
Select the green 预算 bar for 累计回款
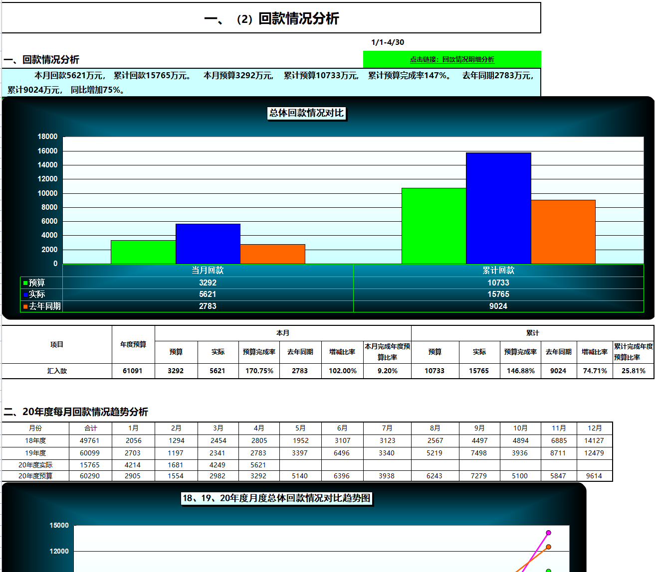click(x=434, y=226)
